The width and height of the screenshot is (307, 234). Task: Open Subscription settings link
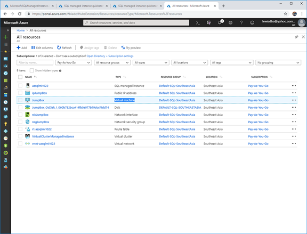[121, 56]
